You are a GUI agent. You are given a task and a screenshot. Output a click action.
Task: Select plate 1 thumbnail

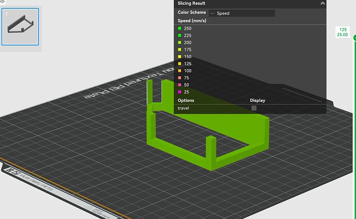pos(20,27)
